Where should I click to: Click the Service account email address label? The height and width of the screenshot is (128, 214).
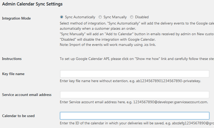point(27,95)
